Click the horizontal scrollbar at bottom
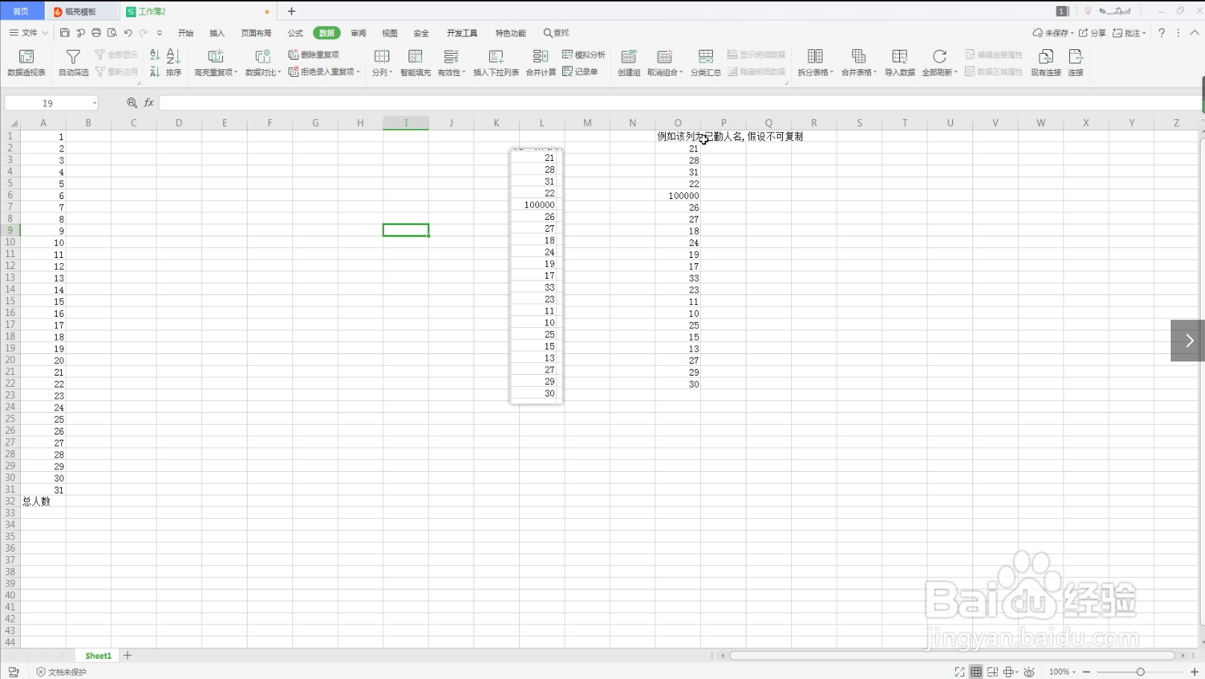The image size is (1205, 679). click(952, 656)
